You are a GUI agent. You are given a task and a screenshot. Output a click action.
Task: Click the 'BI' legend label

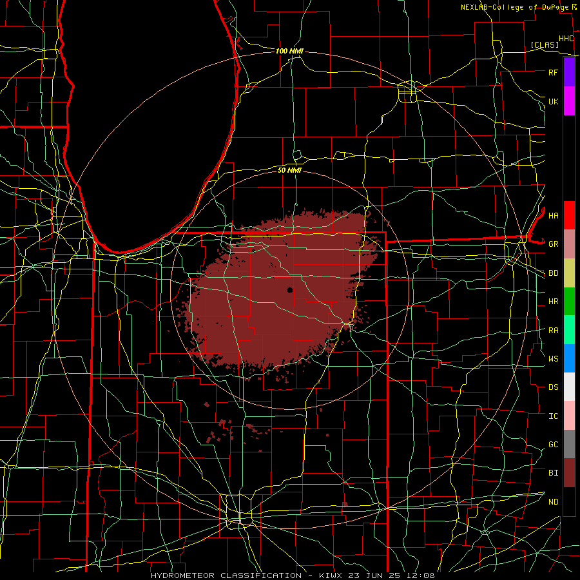click(553, 473)
